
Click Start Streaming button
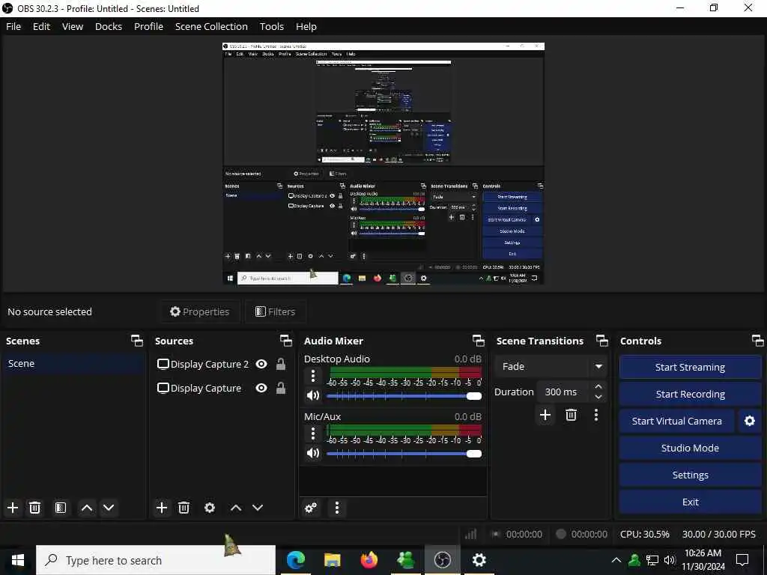click(690, 367)
